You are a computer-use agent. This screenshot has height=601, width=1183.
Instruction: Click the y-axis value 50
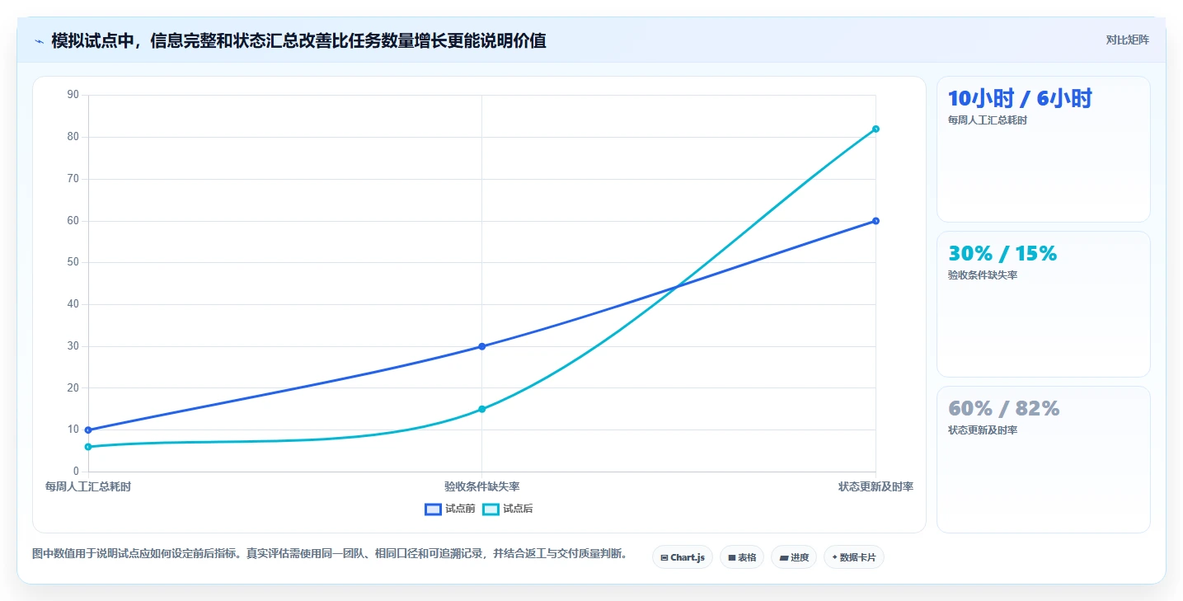[73, 262]
